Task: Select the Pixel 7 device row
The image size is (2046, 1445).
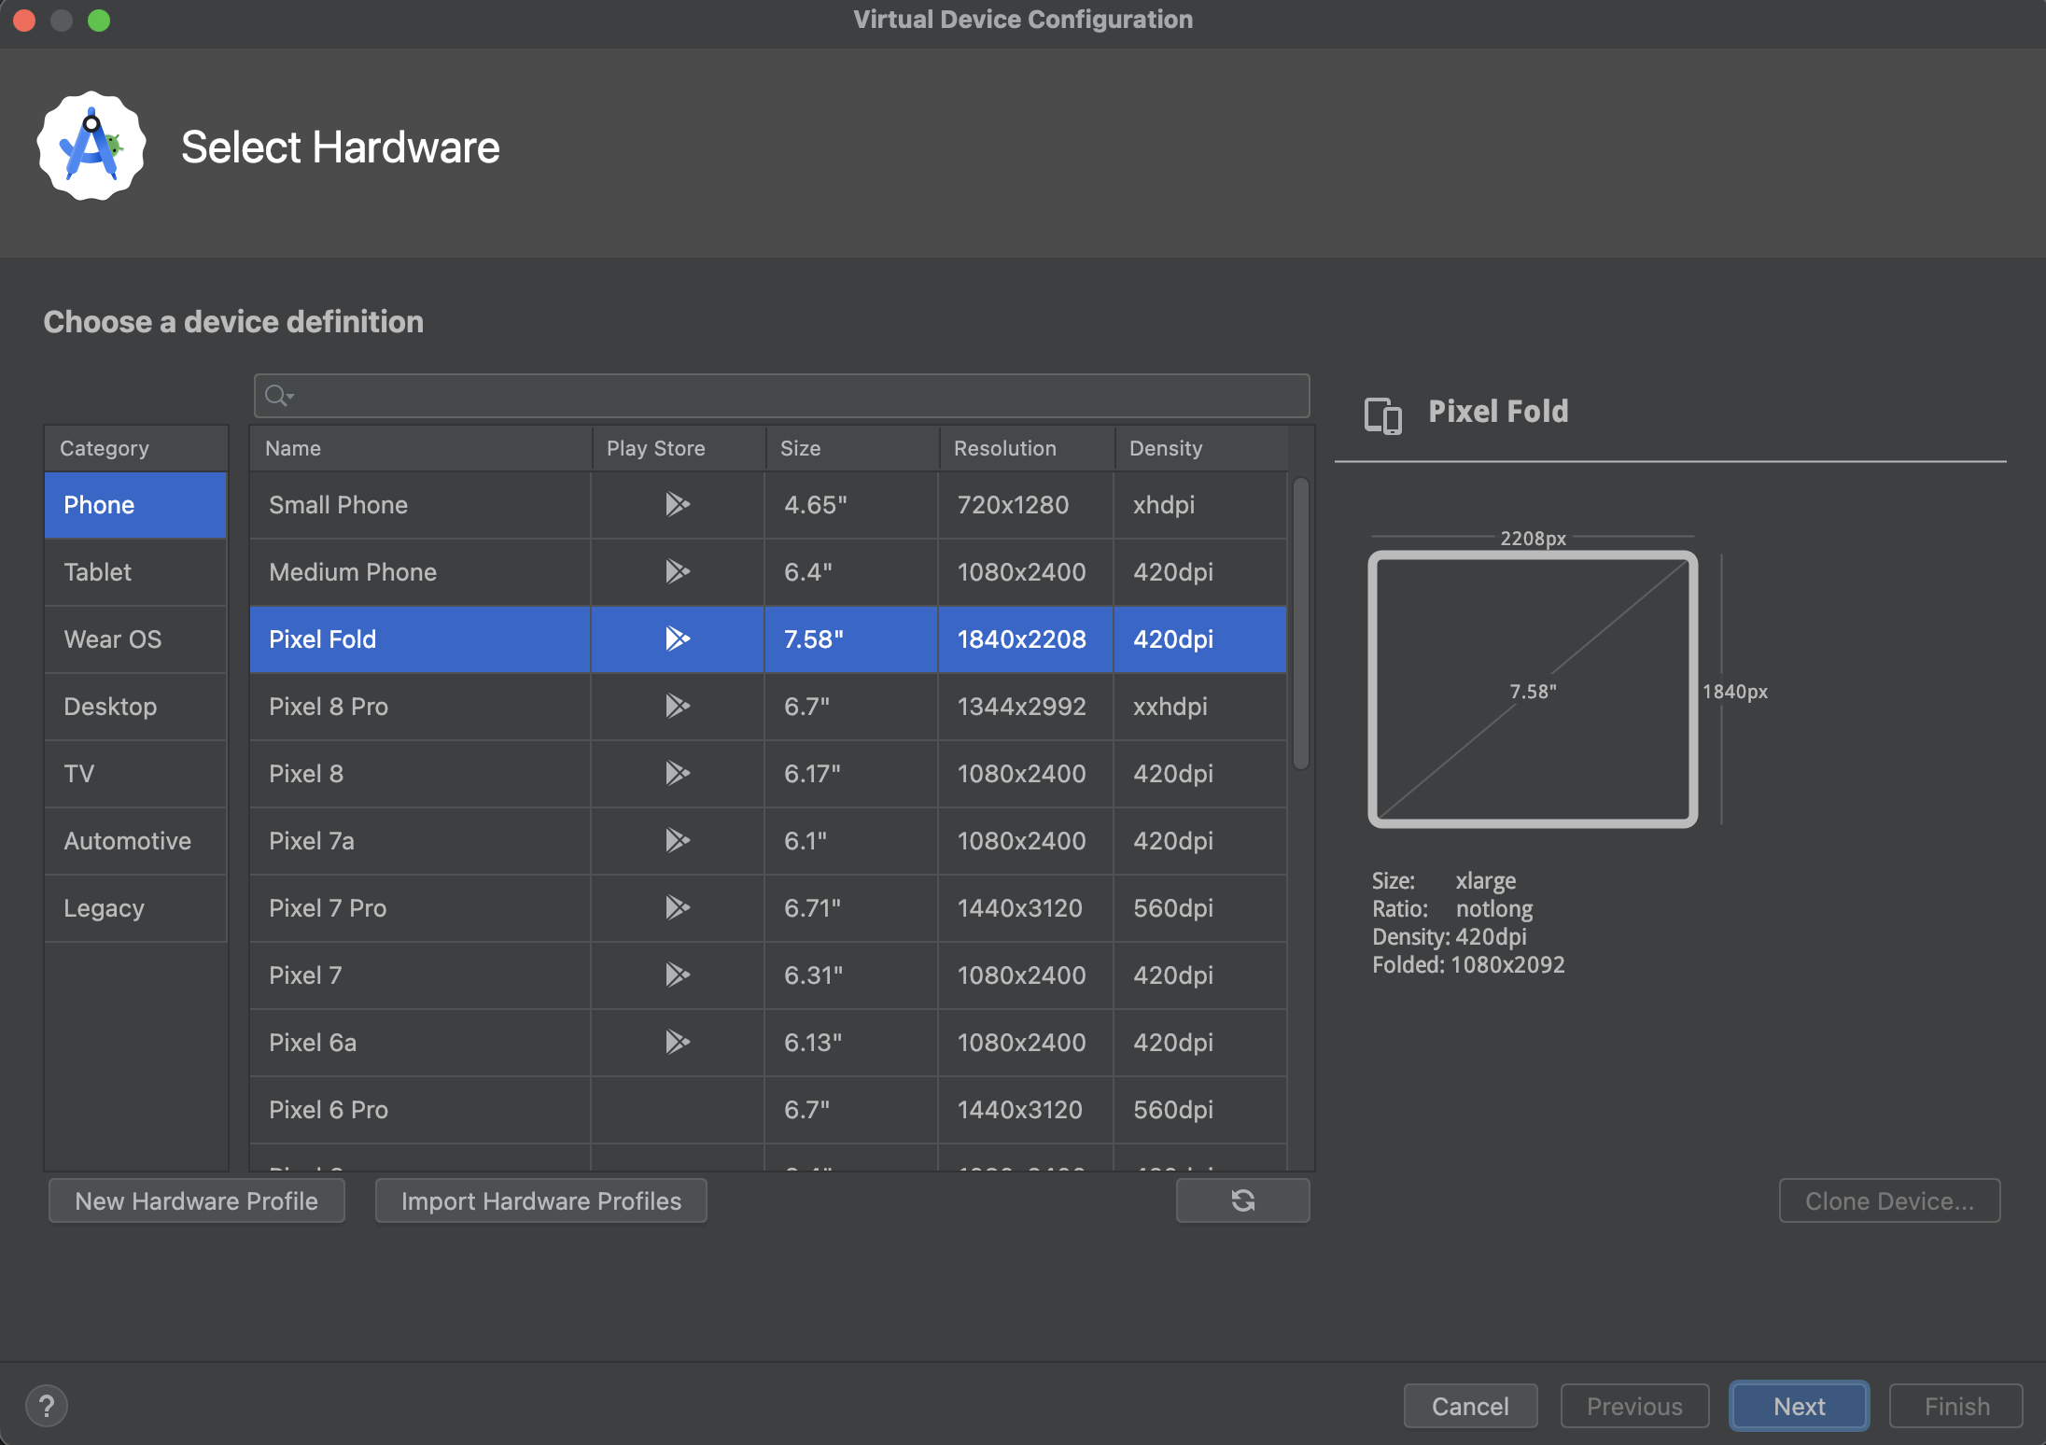Action: coord(767,975)
